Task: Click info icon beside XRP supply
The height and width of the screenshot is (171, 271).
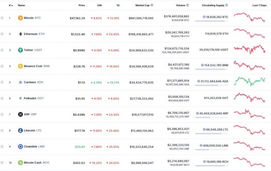Action: [x=197, y=113]
